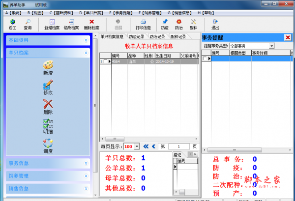
Task: Go to previous page arrow icon
Action: point(153,146)
